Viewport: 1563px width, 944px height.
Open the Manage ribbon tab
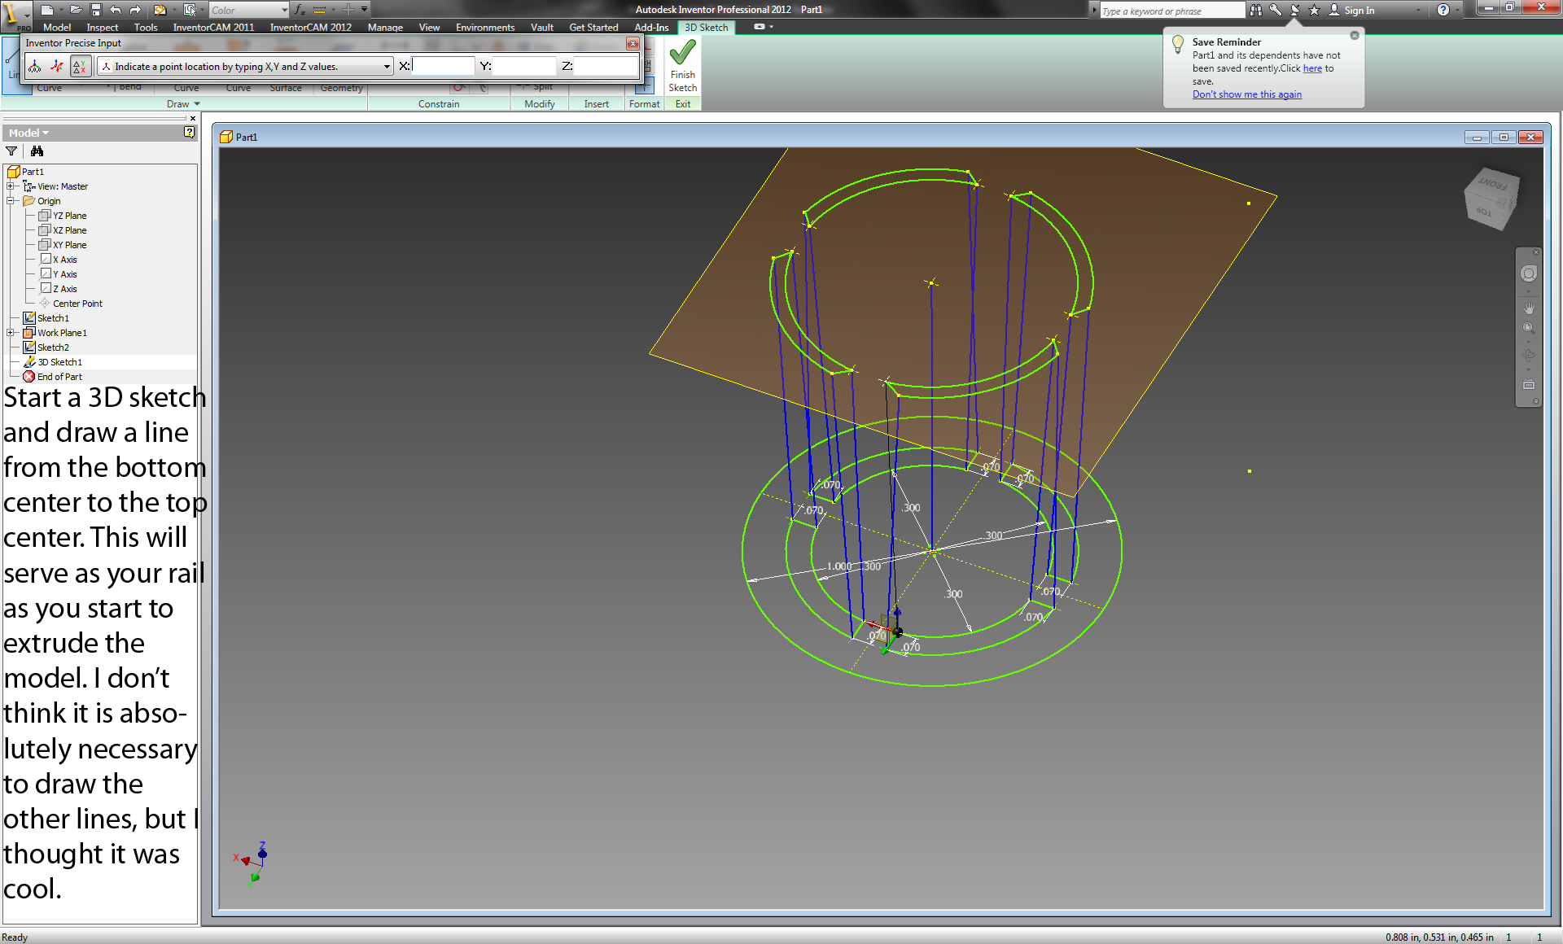(x=385, y=27)
